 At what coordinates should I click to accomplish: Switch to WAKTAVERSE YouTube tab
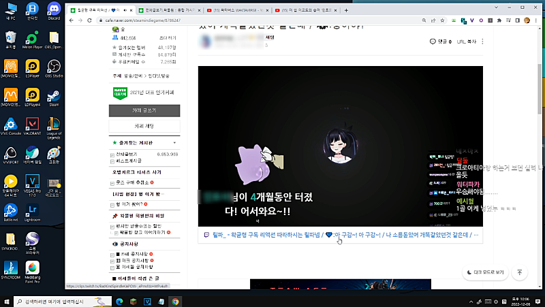point(237,10)
